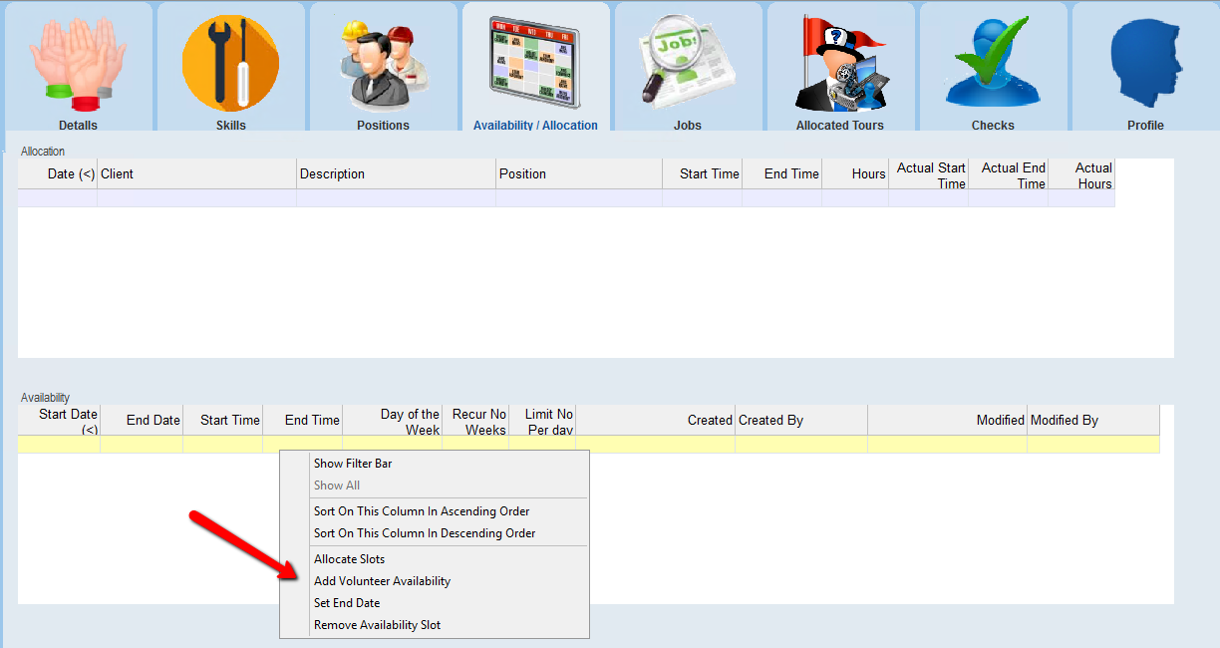Click the Description column header in Allocation
This screenshot has width=1220, height=648.
click(x=396, y=174)
